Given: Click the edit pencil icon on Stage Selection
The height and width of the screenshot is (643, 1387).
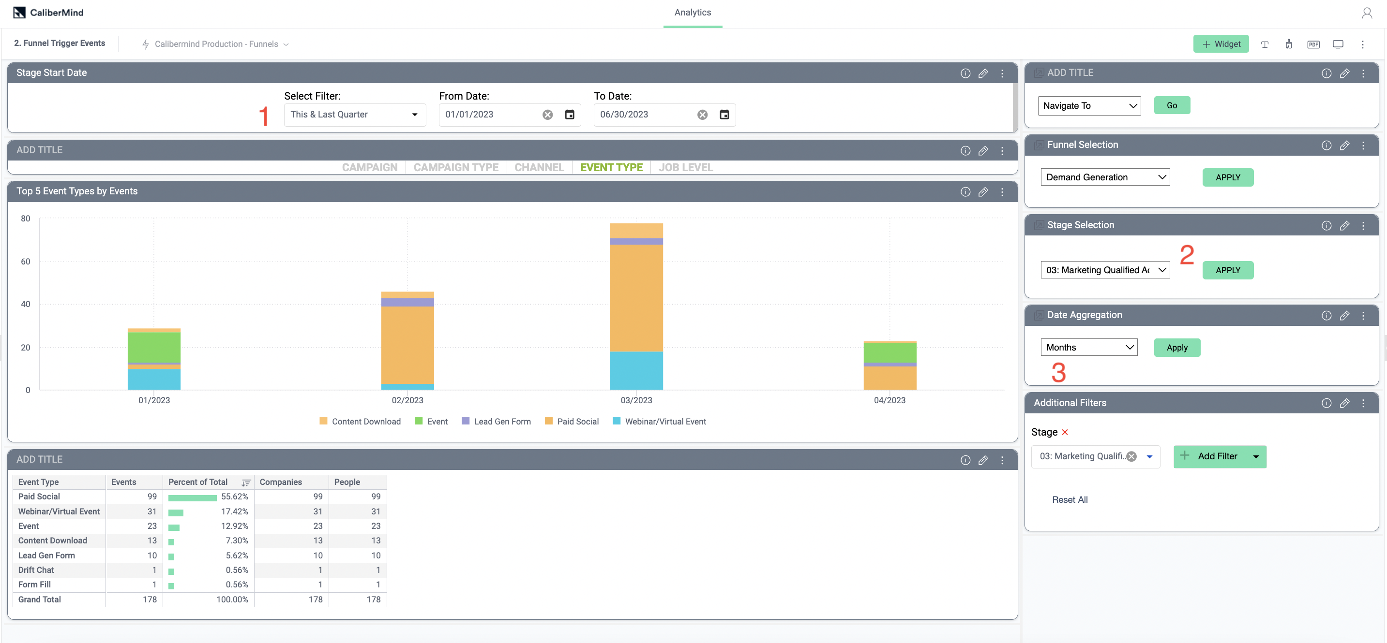Looking at the screenshot, I should coord(1343,225).
